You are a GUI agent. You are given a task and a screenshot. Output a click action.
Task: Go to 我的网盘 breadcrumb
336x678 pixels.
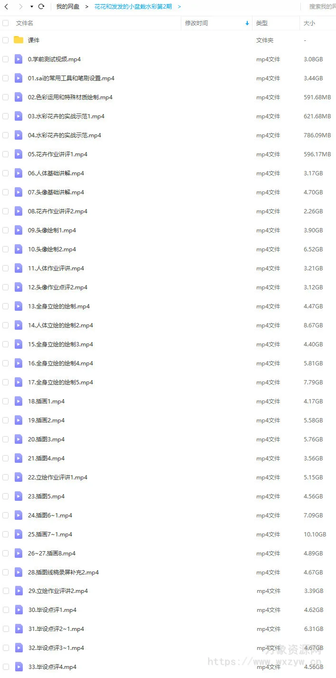[68, 7]
